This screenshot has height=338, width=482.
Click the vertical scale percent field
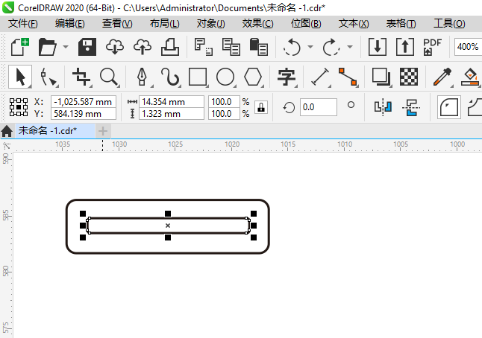coord(224,114)
